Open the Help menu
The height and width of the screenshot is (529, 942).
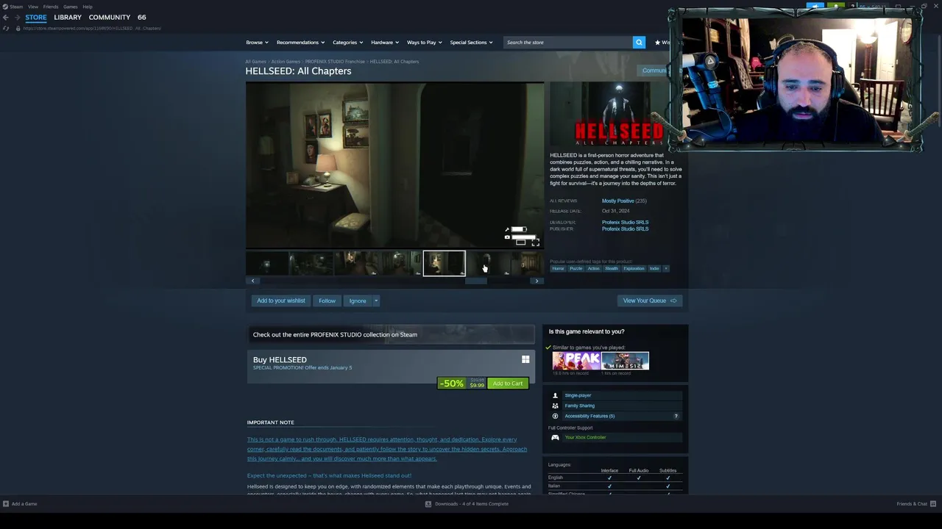click(88, 7)
